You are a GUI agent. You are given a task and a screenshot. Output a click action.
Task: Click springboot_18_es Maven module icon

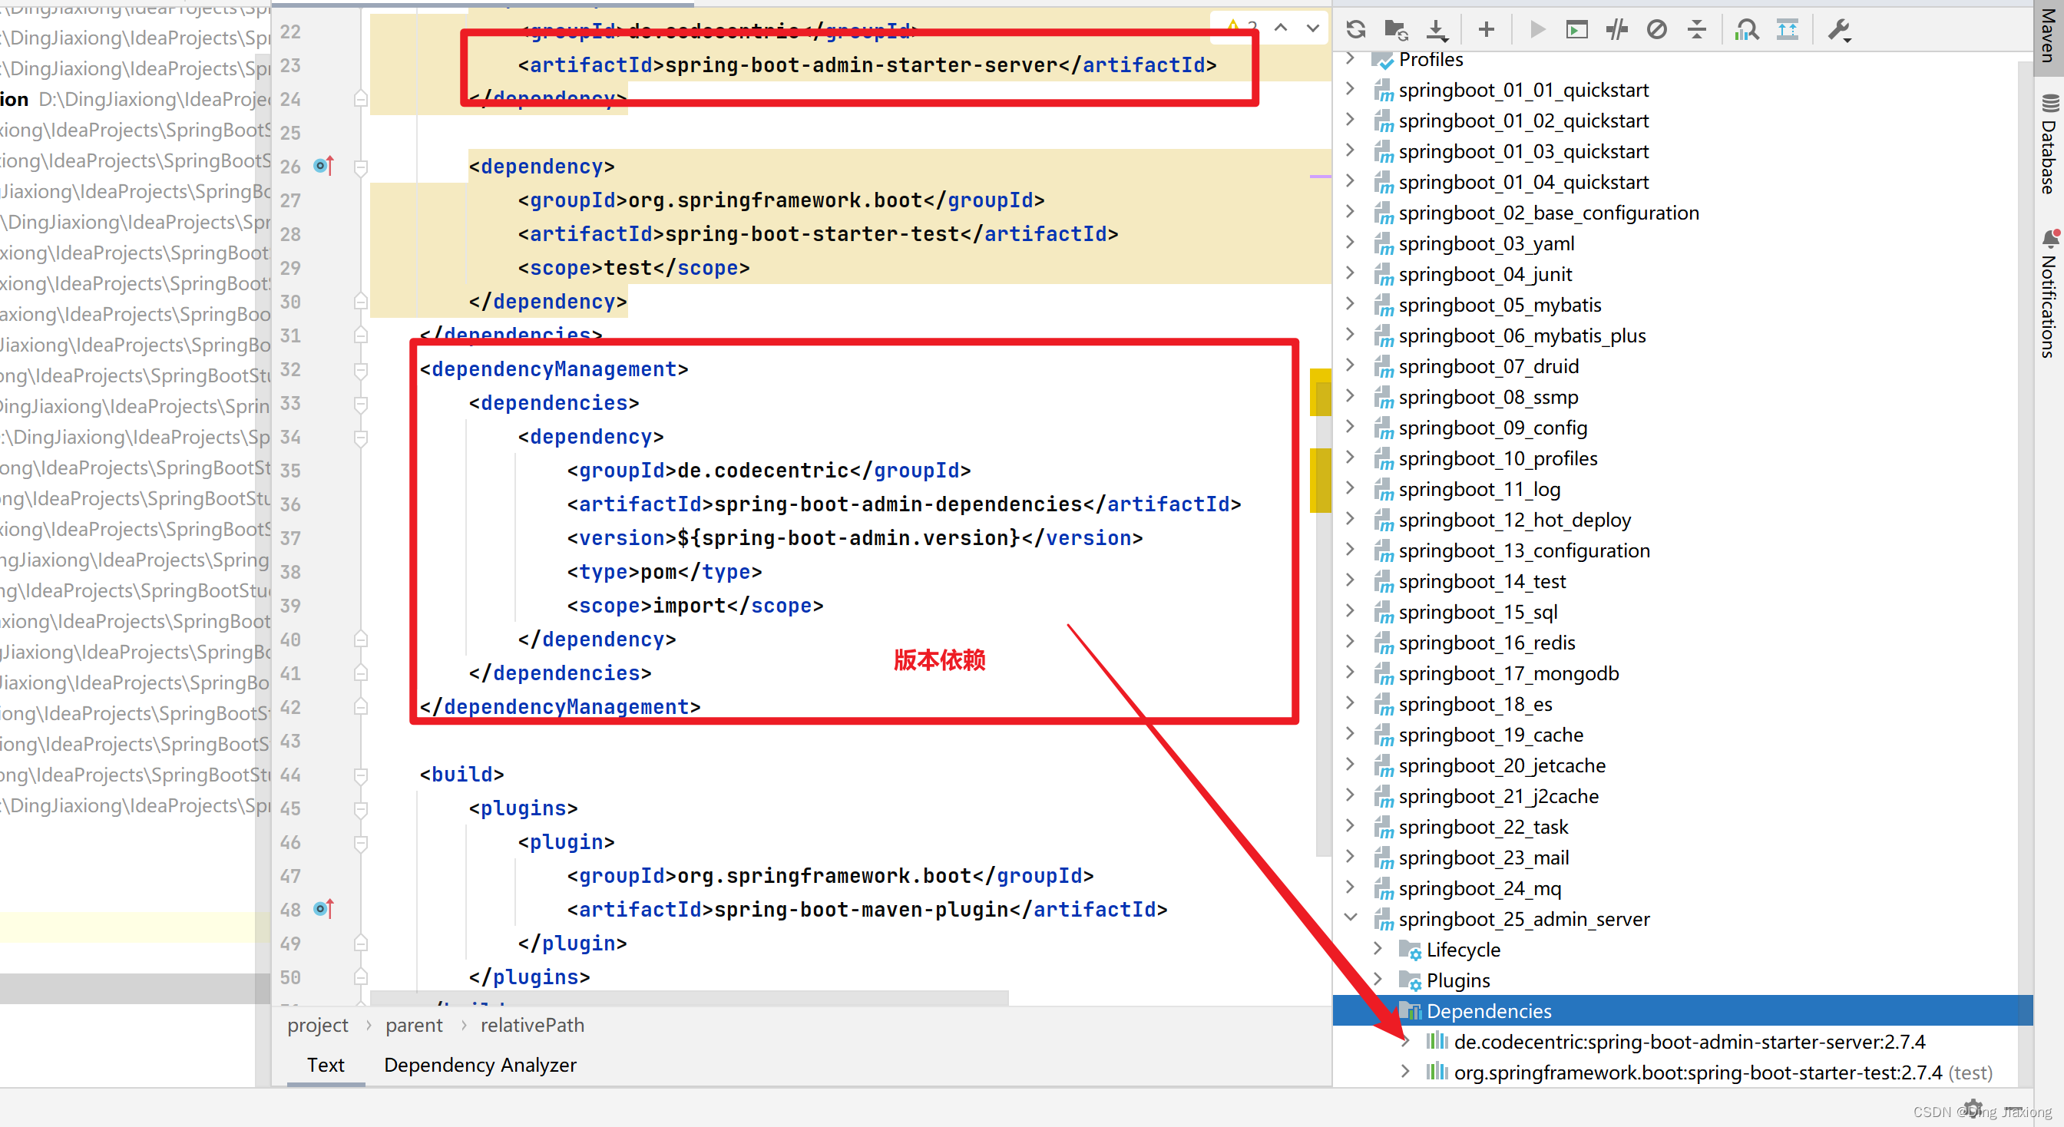tap(1384, 705)
